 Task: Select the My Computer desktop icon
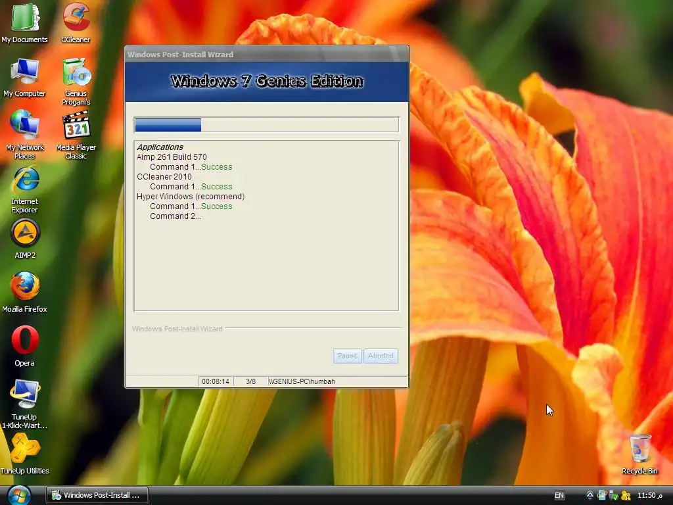24,78
